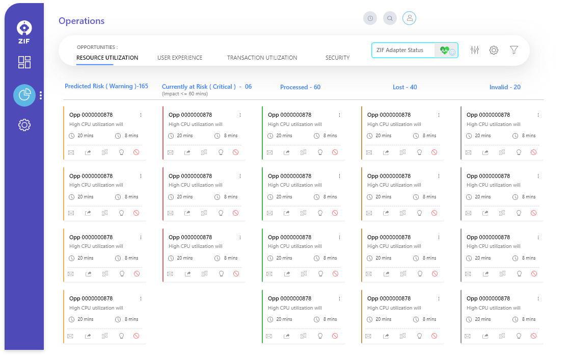Toggle the ZIF Adapter Status health switch

[x=447, y=50]
